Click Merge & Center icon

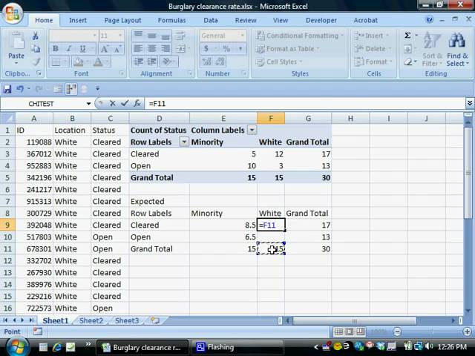click(x=180, y=49)
